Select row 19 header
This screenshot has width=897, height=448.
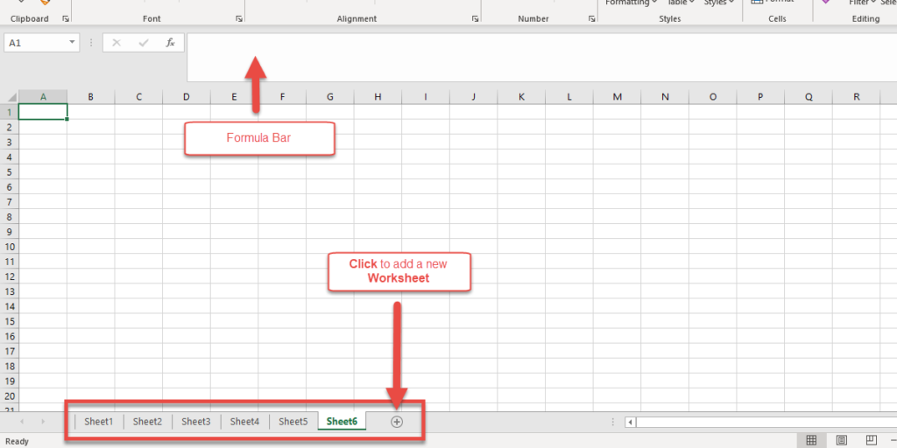point(9,381)
